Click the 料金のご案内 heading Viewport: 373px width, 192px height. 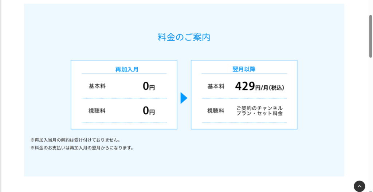click(184, 37)
